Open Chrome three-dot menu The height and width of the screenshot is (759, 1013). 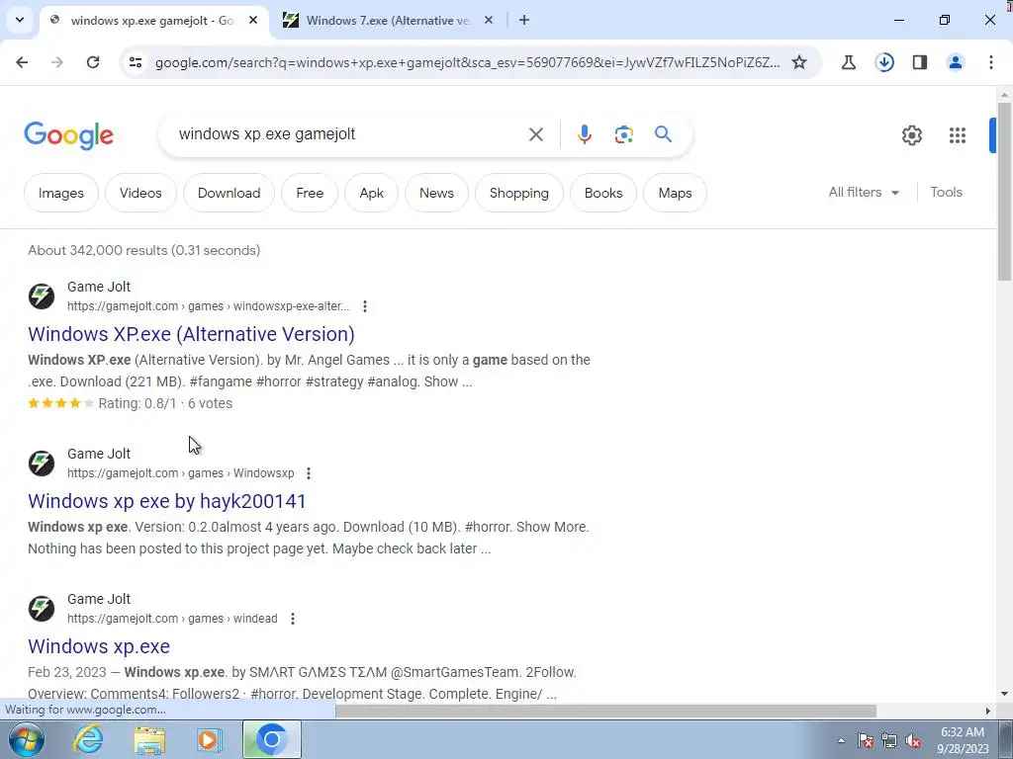[x=990, y=62]
